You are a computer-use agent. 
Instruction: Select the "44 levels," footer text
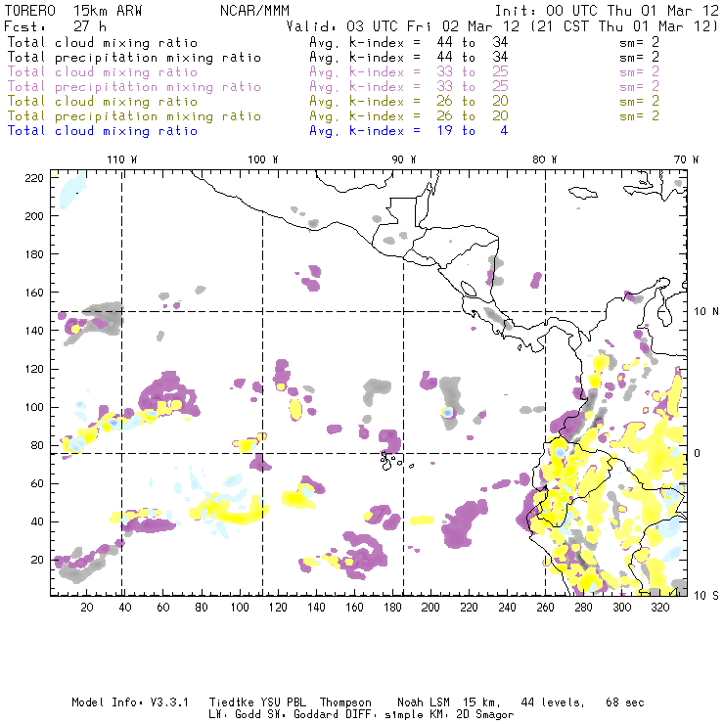(x=553, y=702)
